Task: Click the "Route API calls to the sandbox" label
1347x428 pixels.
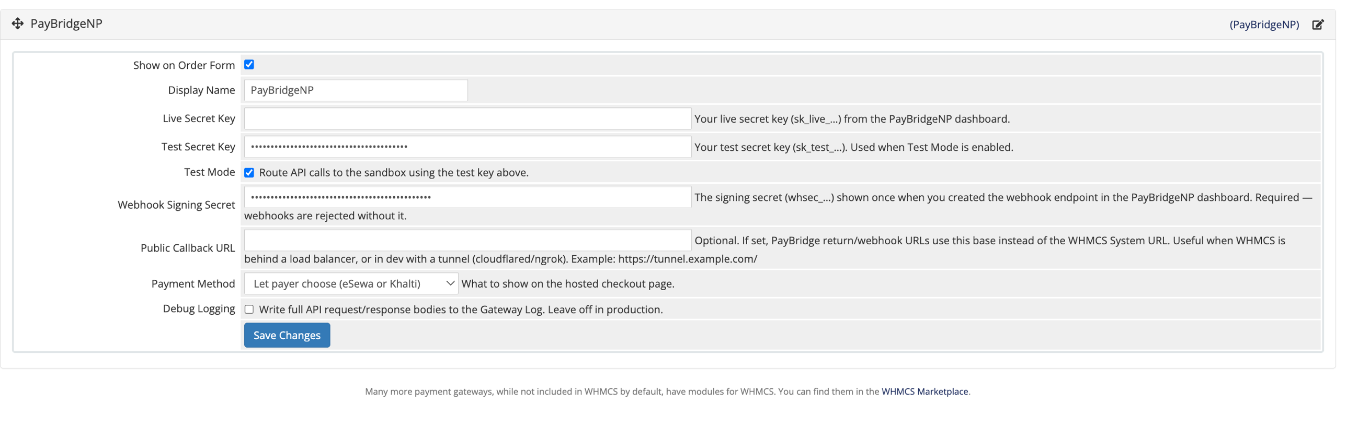Action: [394, 173]
